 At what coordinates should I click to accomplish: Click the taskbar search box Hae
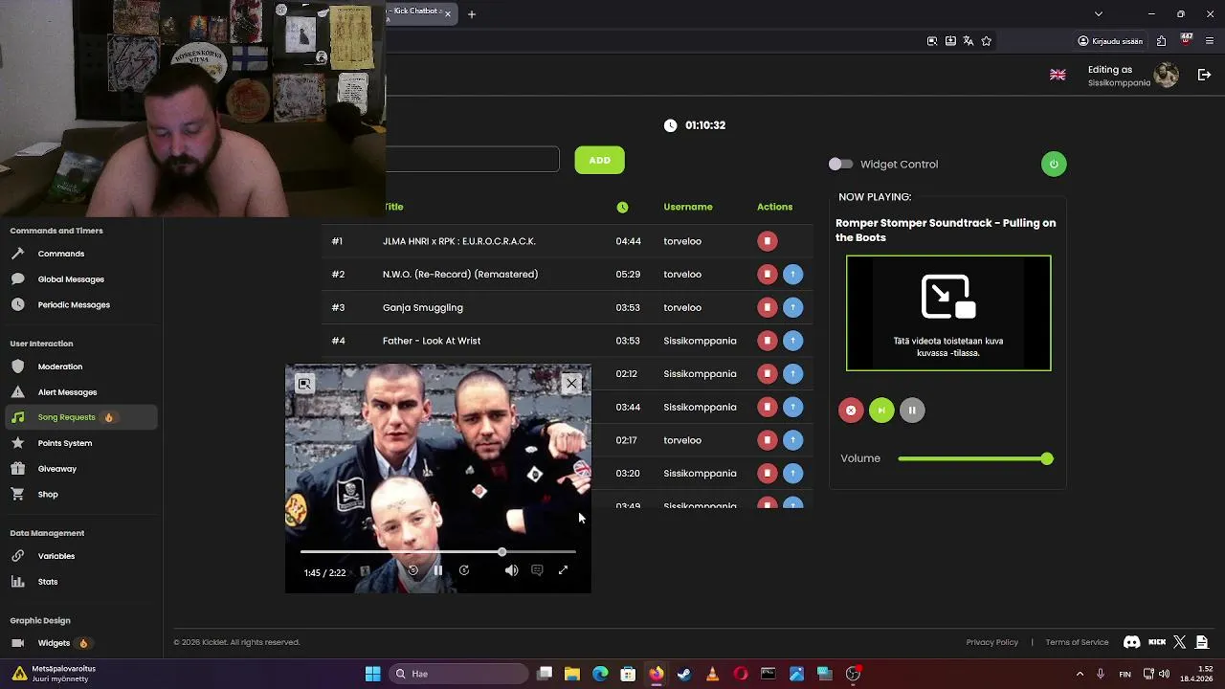[x=458, y=674]
